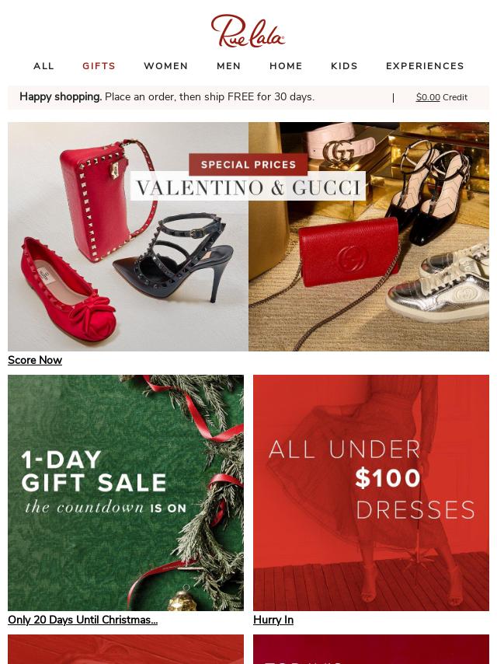
Task: Click the Rue La La logo
Action: (x=248, y=30)
